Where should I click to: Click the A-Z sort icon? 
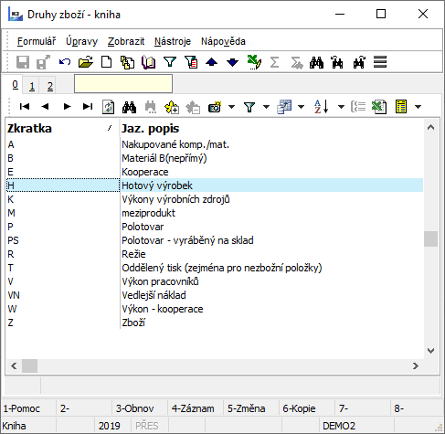321,107
